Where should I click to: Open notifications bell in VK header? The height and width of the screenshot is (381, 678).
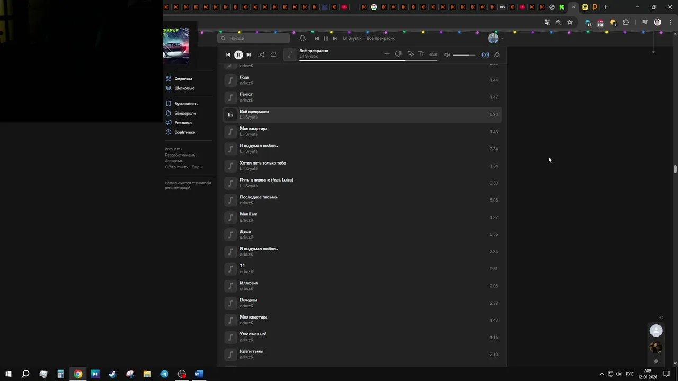pyautogui.click(x=302, y=38)
